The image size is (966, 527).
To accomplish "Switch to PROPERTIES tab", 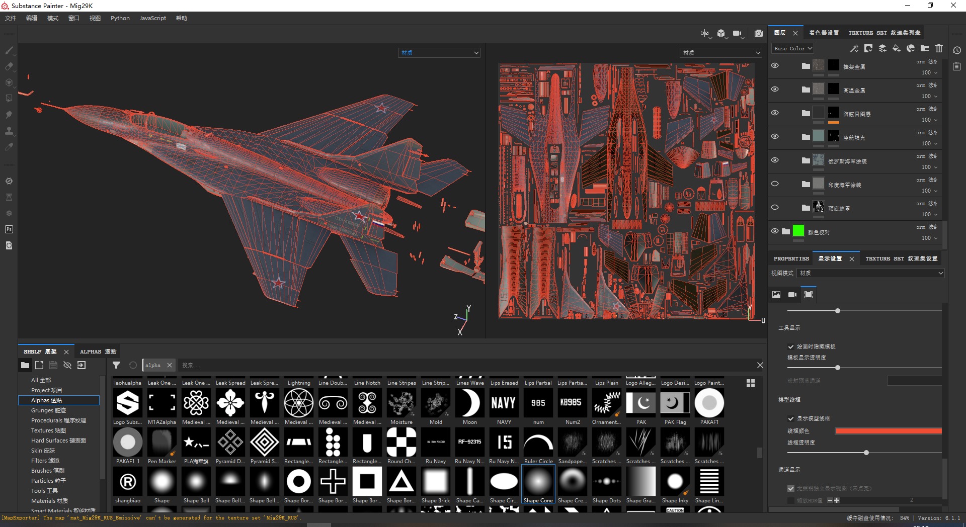I will pyautogui.click(x=791, y=258).
